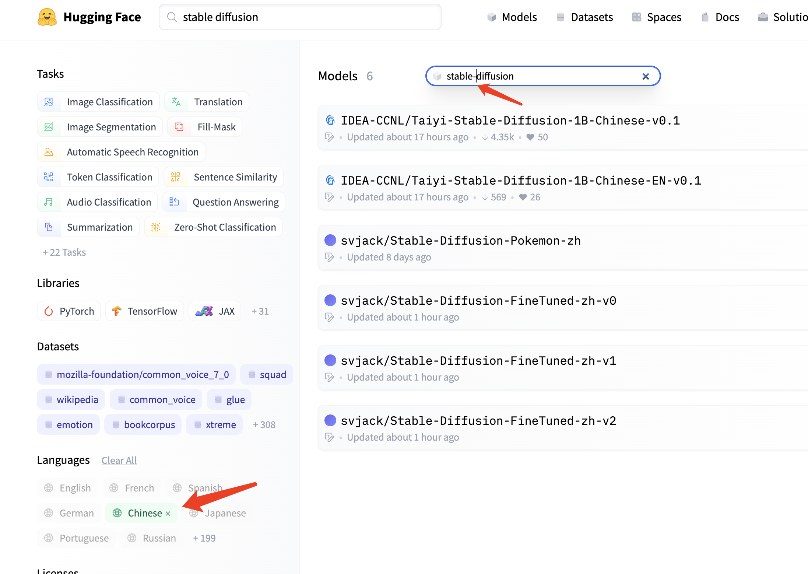Click the Hugging Face emoji logo
This screenshot has height=574, width=808.
47,17
